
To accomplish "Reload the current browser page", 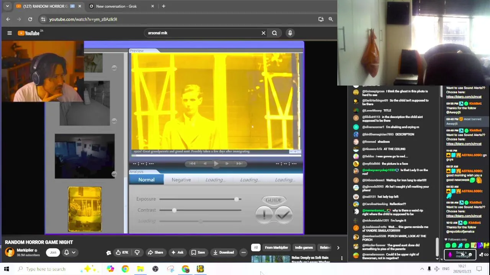I will point(30,19).
